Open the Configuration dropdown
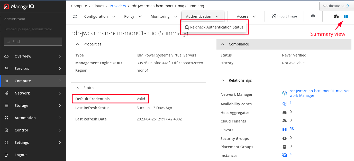Viewport: 354px width, 161px height. point(99,16)
